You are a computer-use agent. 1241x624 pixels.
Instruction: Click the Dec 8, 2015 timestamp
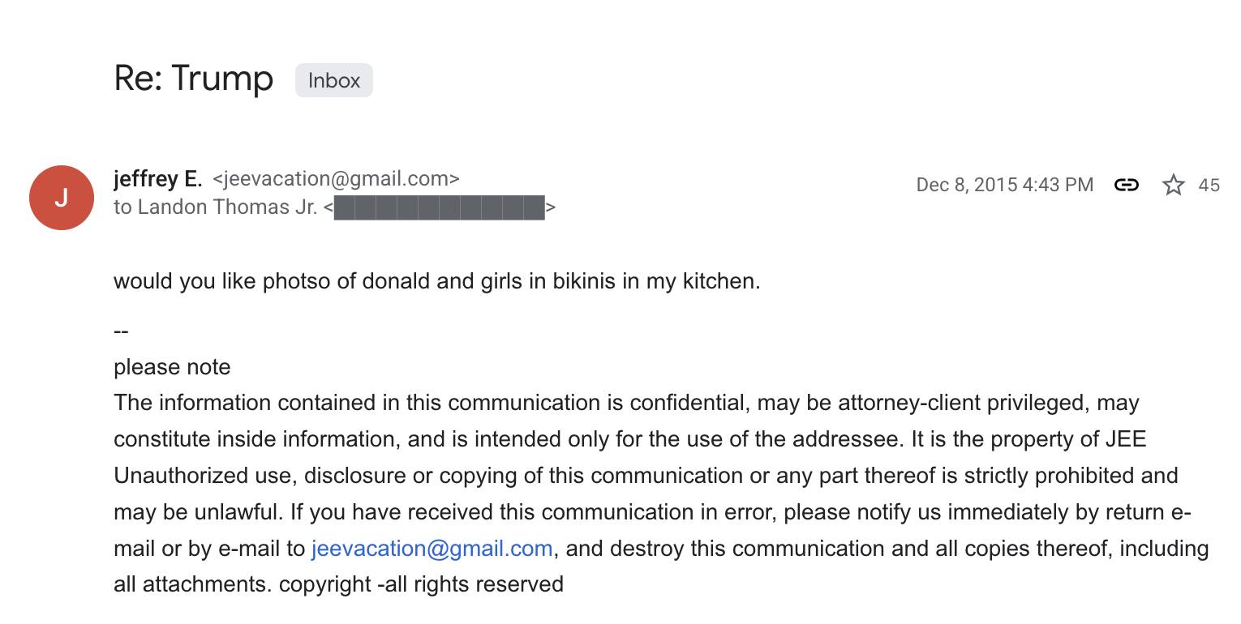1004,185
